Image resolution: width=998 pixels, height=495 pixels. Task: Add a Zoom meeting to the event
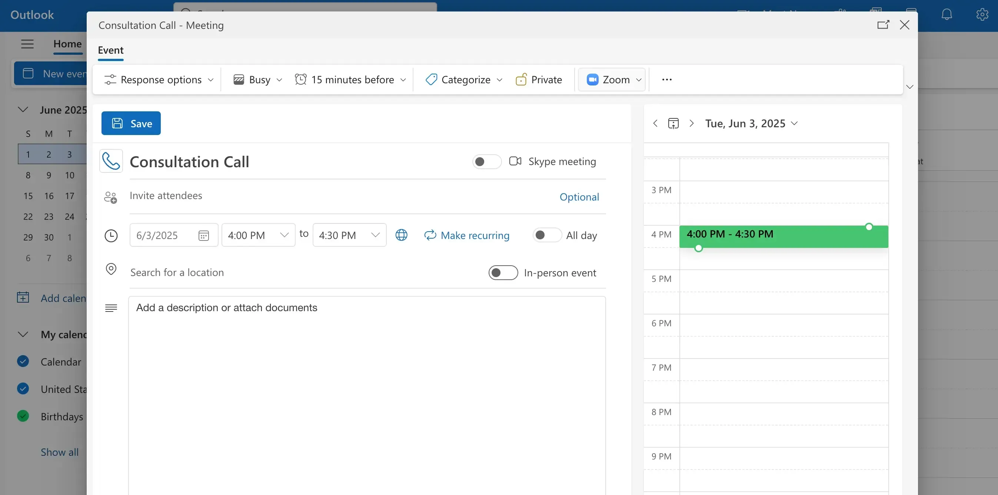pos(611,79)
